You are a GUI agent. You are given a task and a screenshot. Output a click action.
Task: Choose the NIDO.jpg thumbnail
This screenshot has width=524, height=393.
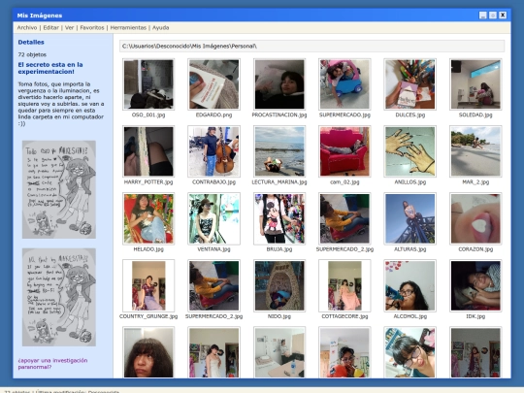click(x=279, y=285)
